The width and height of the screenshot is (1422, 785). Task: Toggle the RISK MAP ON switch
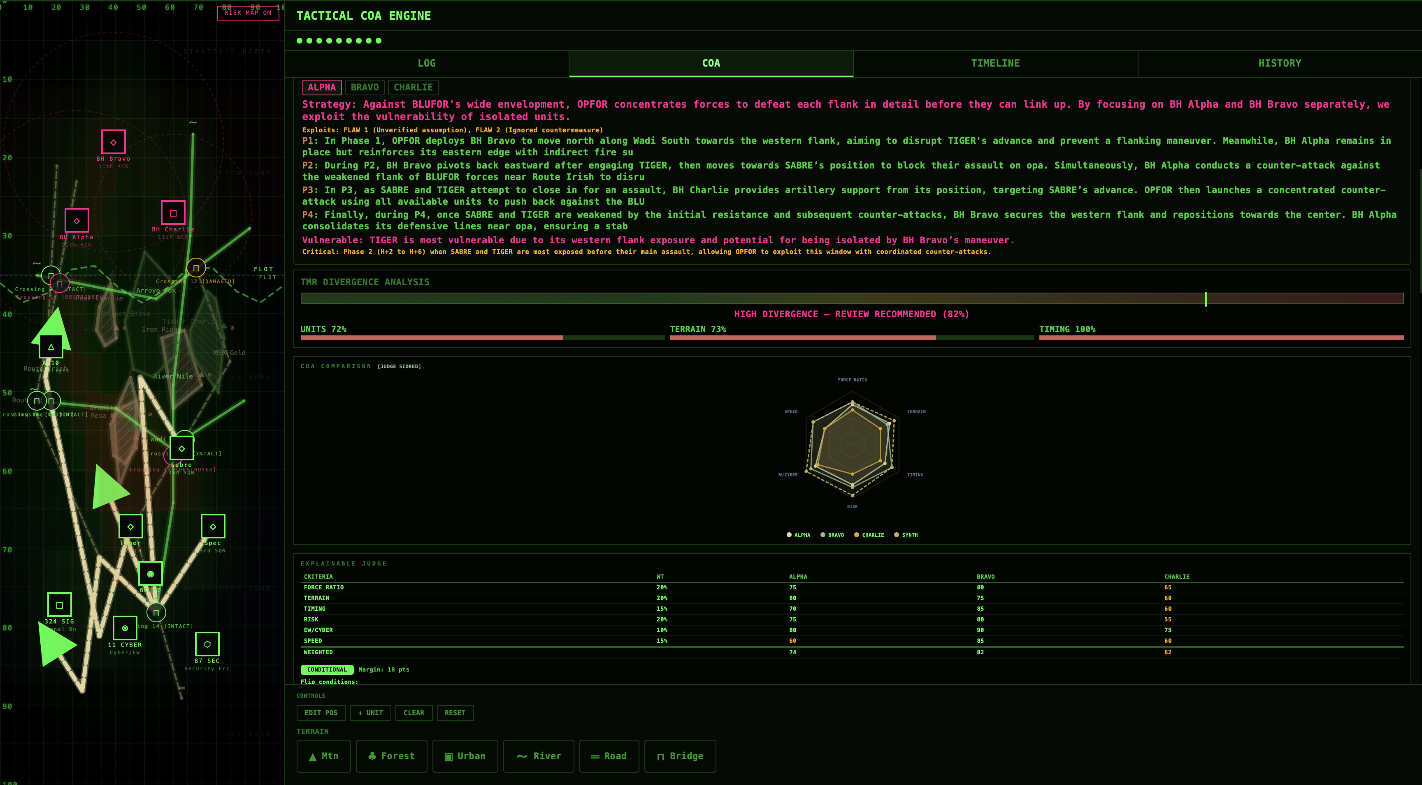click(248, 13)
